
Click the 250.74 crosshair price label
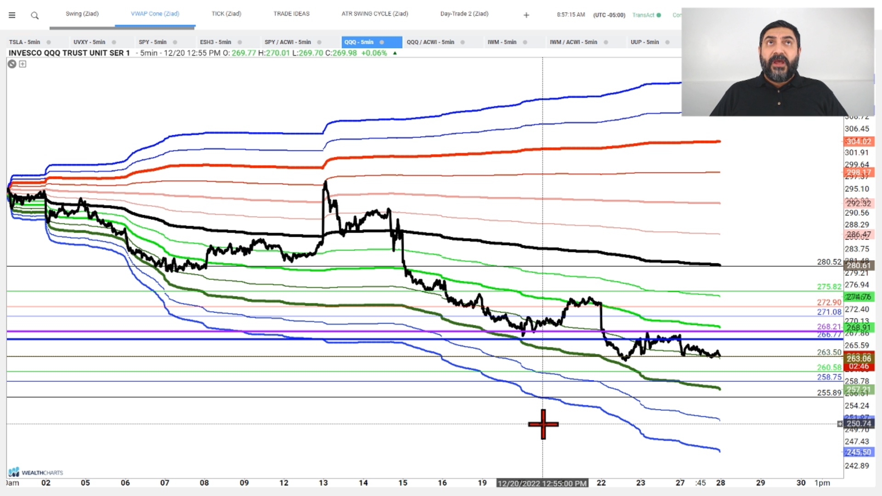[x=859, y=424]
